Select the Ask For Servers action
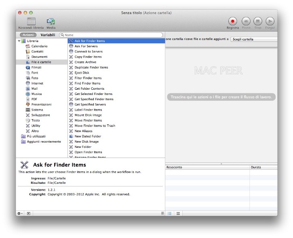Screen dimensions: 293x238 (116, 46)
